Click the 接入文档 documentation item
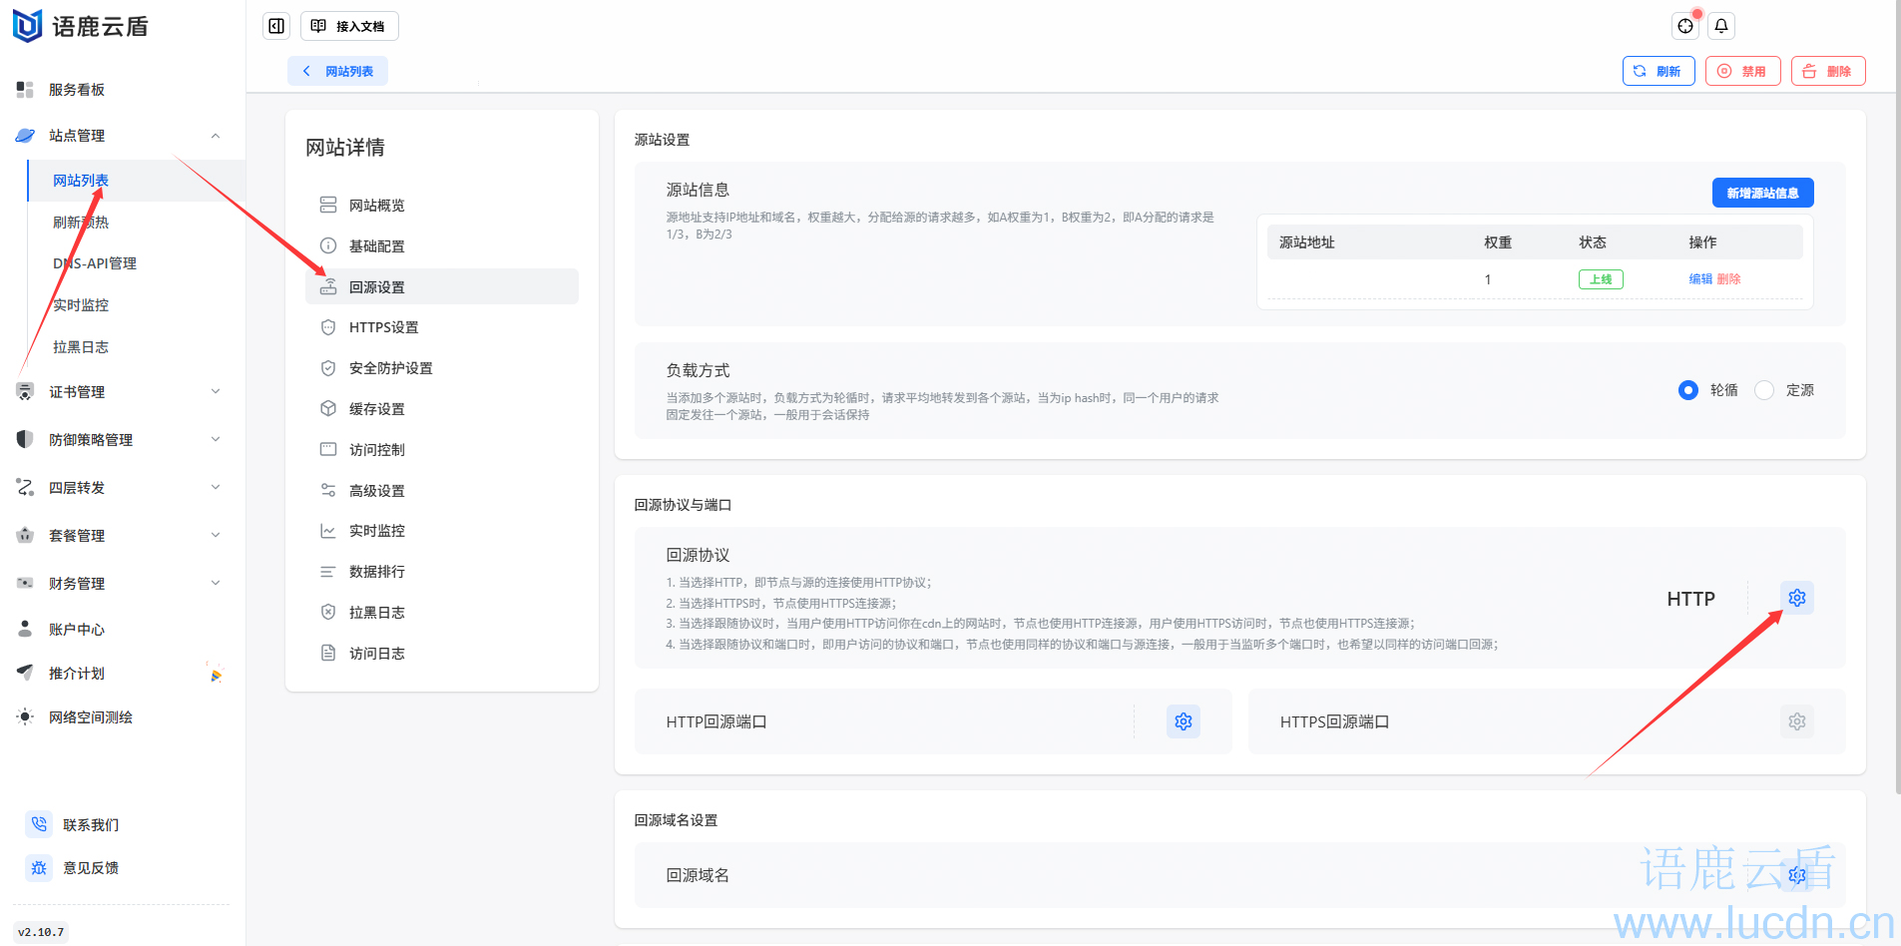Image resolution: width=1901 pixels, height=946 pixels. pyautogui.click(x=348, y=25)
